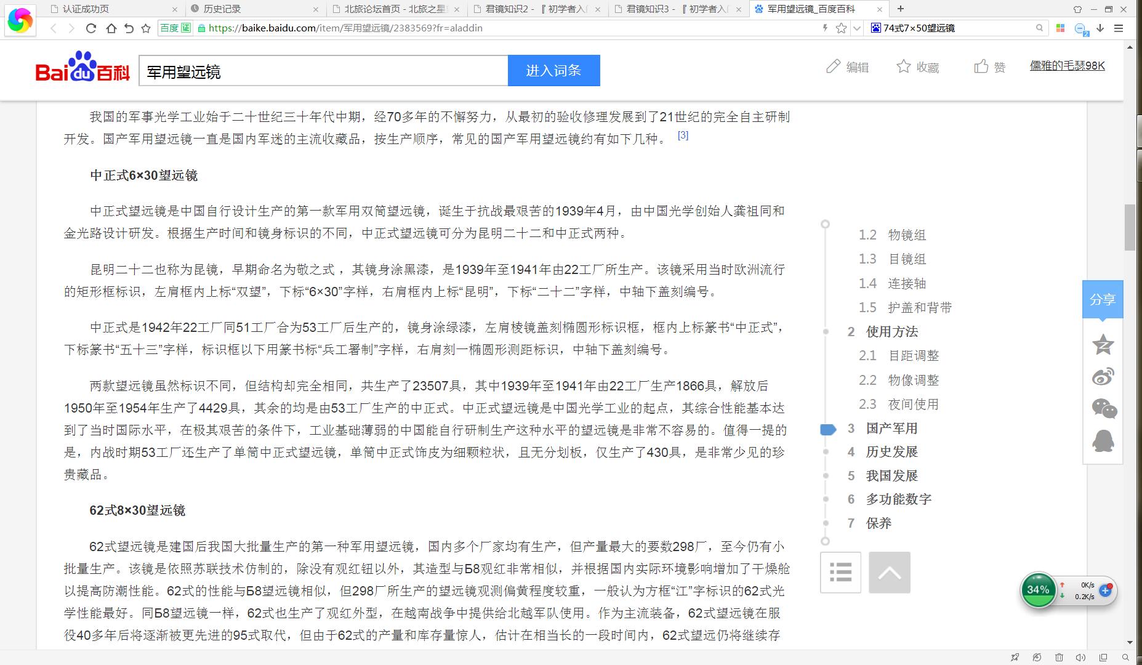Jump to section 2.2 物像调整
The width and height of the screenshot is (1142, 665).
(x=899, y=380)
